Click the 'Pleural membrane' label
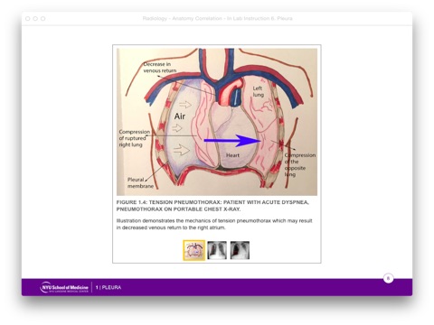Image resolution: width=434 pixels, height=325 pixels. (140, 183)
